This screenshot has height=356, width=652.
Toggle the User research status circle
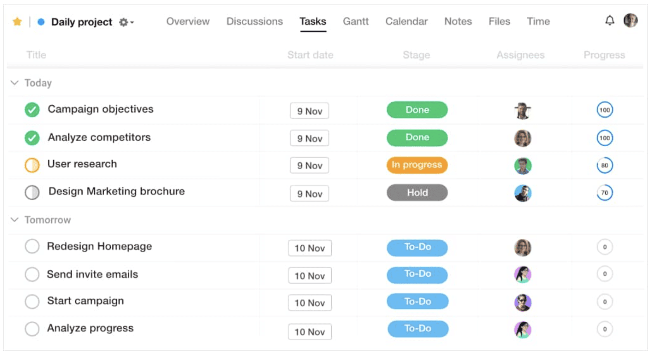32,165
